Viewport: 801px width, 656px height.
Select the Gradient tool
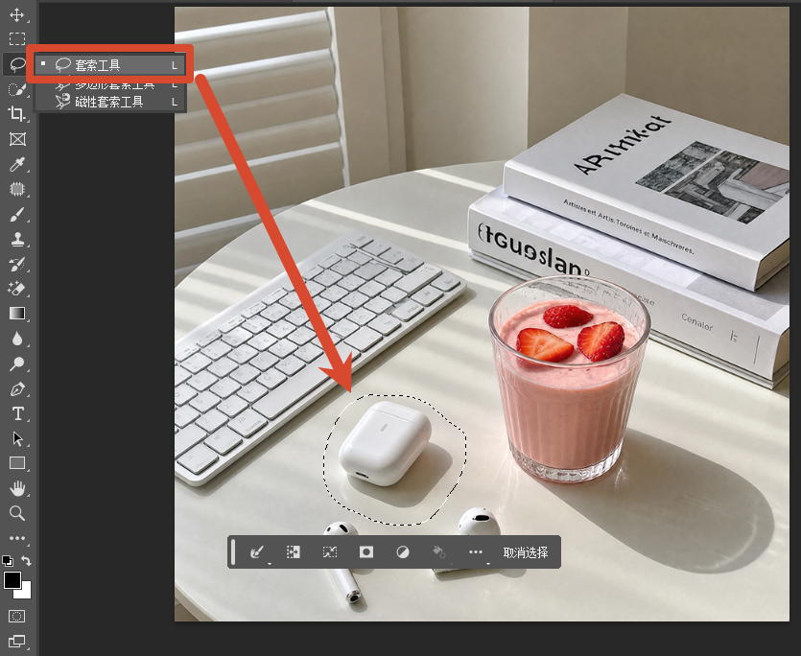[x=17, y=314]
